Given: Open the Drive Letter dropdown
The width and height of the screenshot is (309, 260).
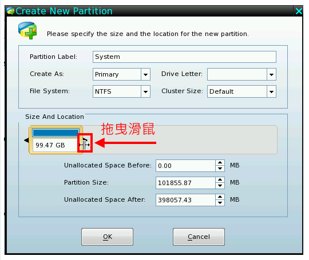Looking at the screenshot, I should 271,74.
